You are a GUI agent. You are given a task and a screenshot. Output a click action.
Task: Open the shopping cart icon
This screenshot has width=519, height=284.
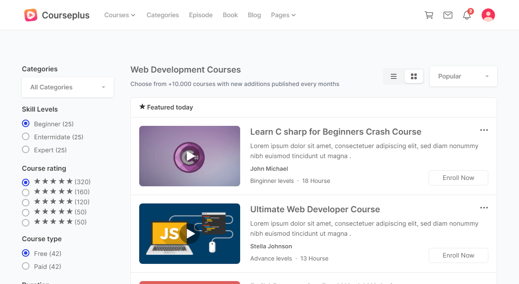[429, 15]
